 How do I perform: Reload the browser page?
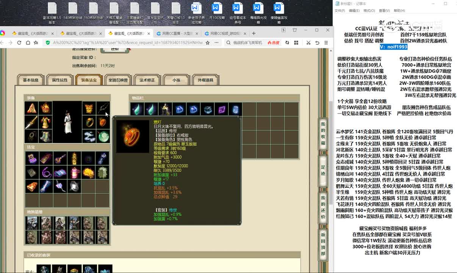click(x=19, y=43)
